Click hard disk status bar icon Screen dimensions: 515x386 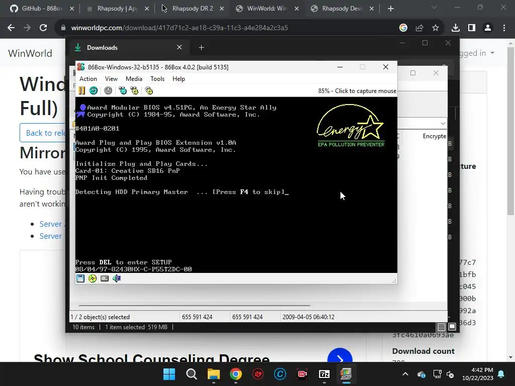(x=105, y=278)
